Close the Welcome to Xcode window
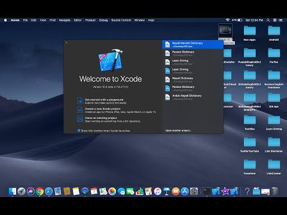 coord(66,42)
